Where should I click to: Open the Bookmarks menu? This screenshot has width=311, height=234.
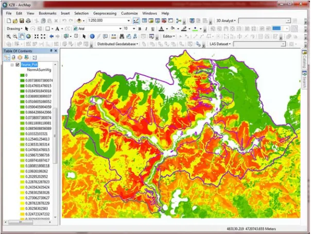47,13
